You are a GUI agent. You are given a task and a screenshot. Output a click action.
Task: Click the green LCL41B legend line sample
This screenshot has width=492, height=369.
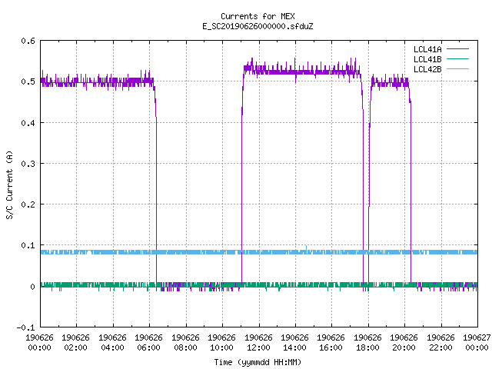click(x=458, y=58)
